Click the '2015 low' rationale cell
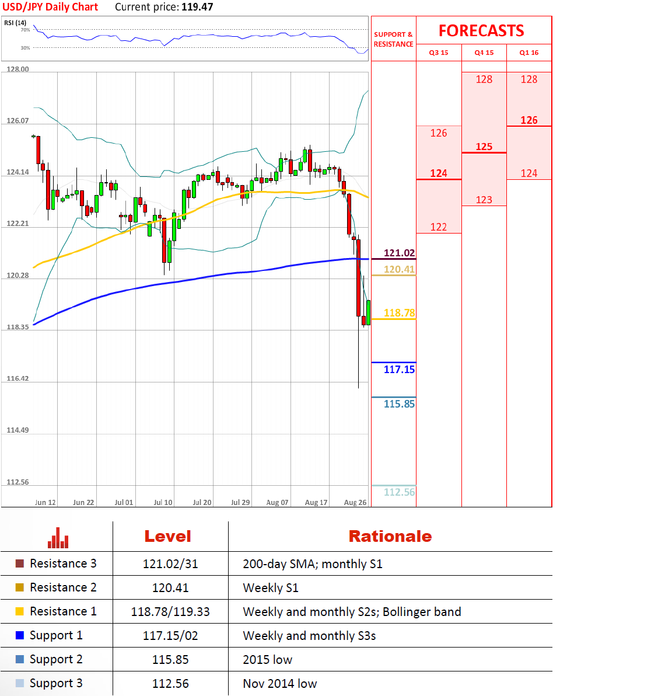The width and height of the screenshot is (672, 696). 268,660
